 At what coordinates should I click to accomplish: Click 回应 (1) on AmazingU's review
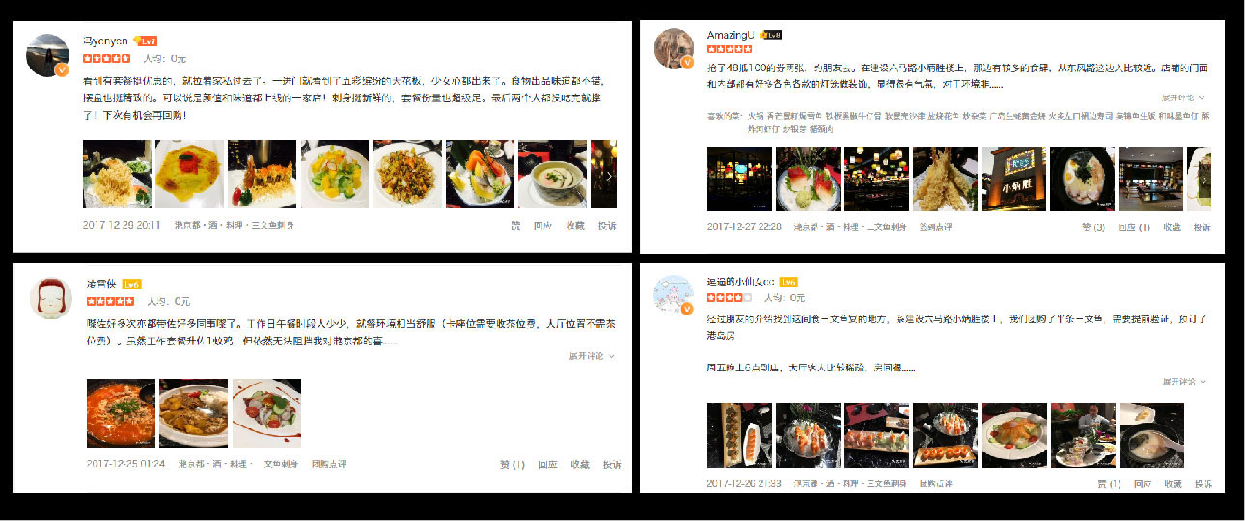click(1134, 227)
